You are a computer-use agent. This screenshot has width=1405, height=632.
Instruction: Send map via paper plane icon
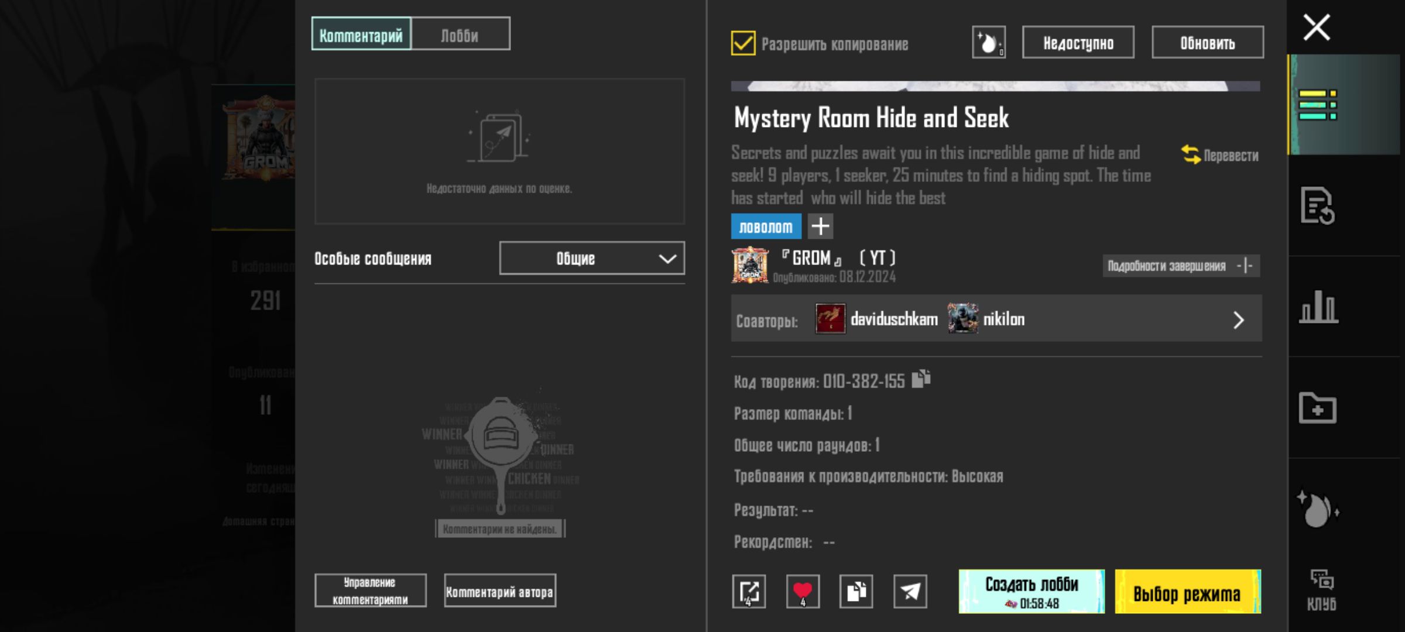(x=910, y=592)
